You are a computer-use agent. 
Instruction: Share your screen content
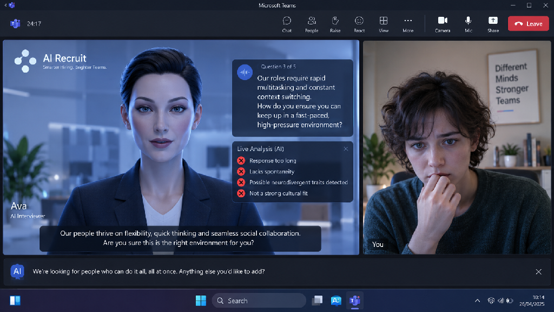pyautogui.click(x=493, y=24)
